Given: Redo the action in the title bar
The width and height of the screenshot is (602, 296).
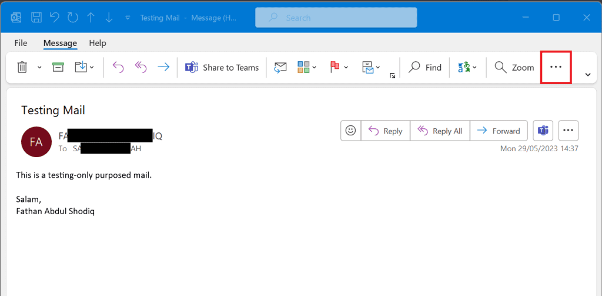Looking at the screenshot, I should click(72, 18).
